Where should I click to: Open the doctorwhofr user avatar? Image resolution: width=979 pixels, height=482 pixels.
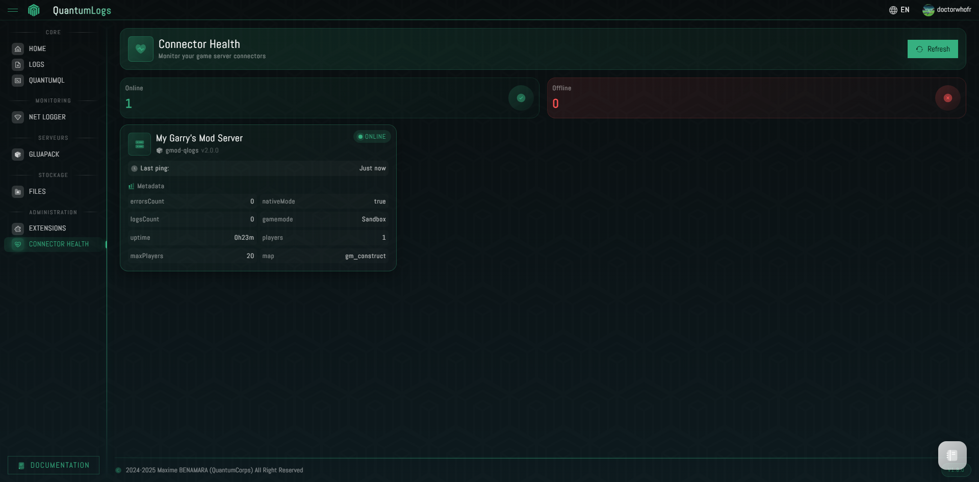928,10
